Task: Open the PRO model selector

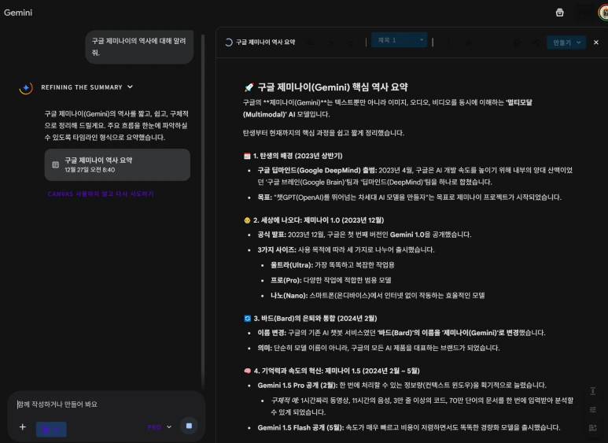Action: (160, 427)
